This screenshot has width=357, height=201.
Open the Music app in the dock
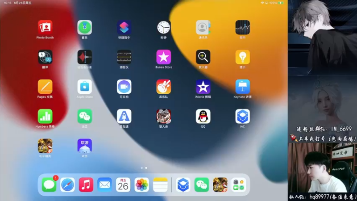click(86, 184)
